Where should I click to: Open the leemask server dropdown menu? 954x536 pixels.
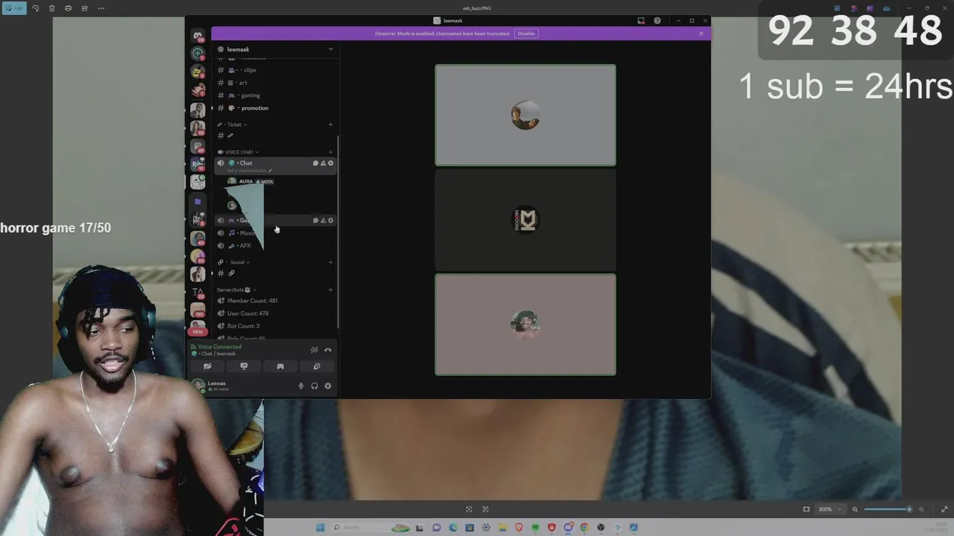pos(330,49)
